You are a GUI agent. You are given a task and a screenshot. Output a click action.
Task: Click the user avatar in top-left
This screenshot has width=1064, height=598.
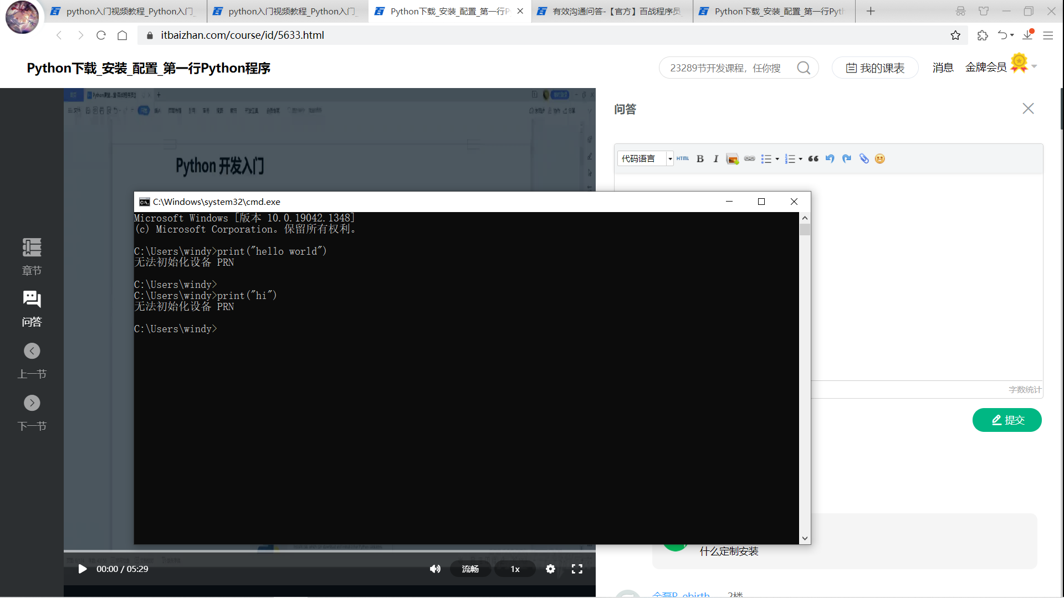[22, 17]
